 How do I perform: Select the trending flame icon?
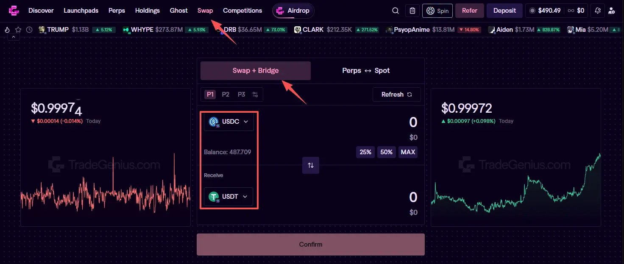pyautogui.click(x=7, y=30)
